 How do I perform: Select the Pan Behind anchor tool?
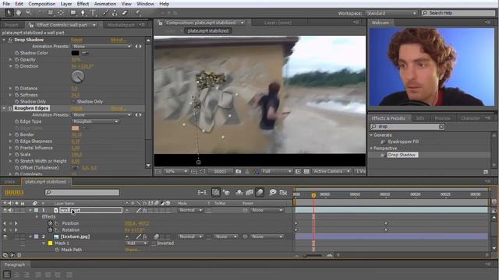tap(61, 13)
